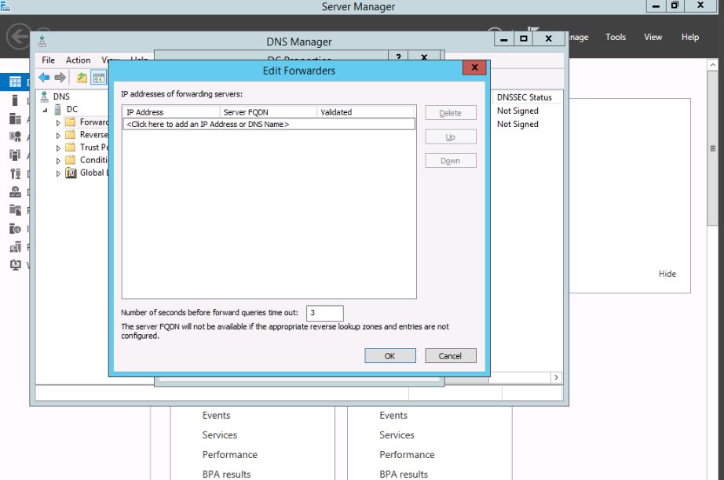Expand the Reverse Lookup Zones node
Viewport: 724px width, 480px height.
coord(58,135)
